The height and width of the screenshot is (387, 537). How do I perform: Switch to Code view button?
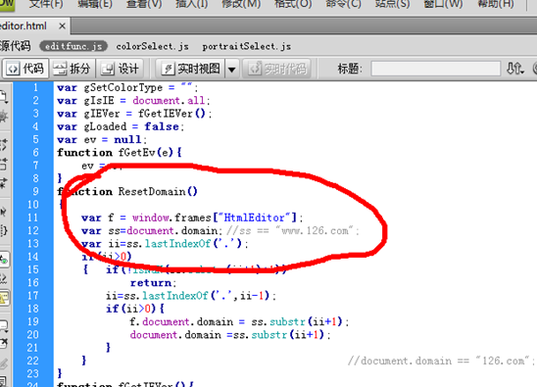[25, 69]
